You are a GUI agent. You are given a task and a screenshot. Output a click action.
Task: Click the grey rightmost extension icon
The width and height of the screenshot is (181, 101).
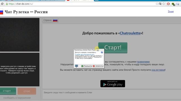tap(178, 4)
